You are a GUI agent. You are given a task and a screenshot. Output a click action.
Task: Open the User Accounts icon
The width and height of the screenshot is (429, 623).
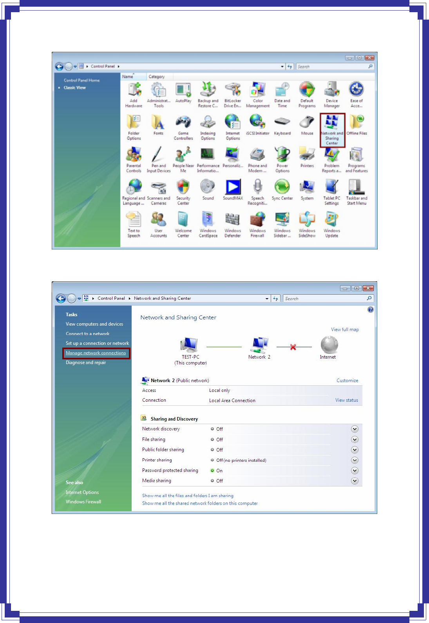(x=158, y=225)
